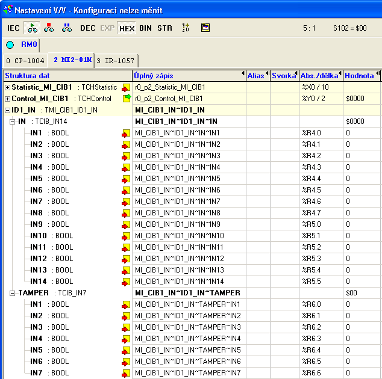
Task: Open the 2 MI2-01M module tab
Action: [72, 60]
